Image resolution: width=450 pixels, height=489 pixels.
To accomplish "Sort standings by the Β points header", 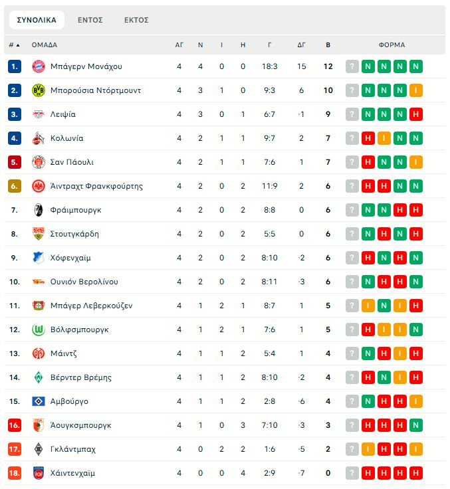I will click(x=328, y=45).
